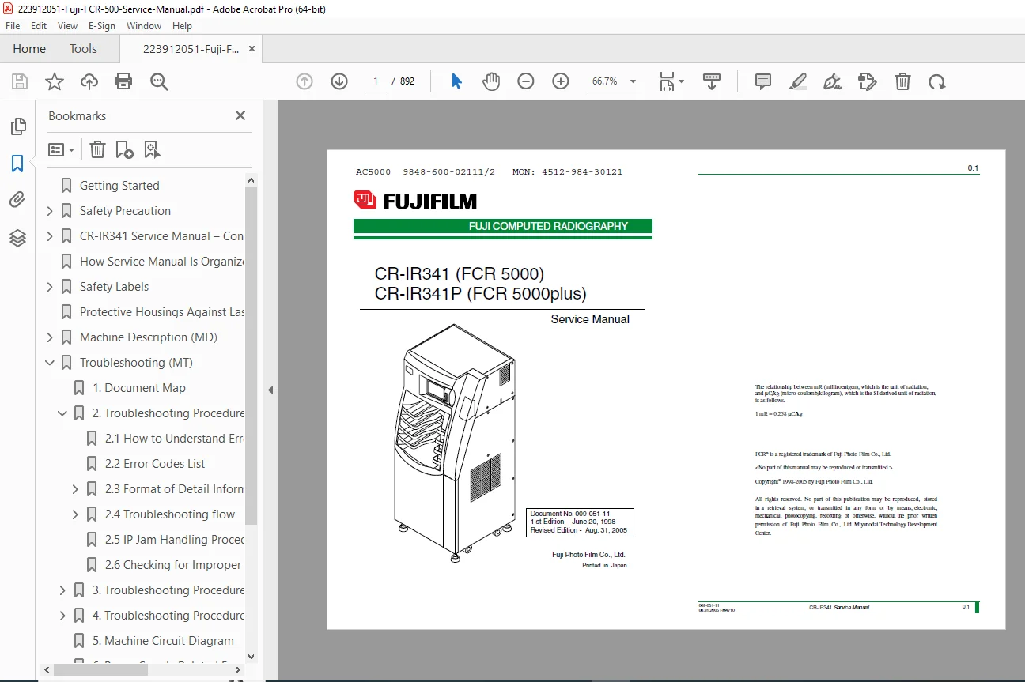Screen dimensions: 1025x682
Task: Jump to How Service Manual Is Organized
Action: 162,262
